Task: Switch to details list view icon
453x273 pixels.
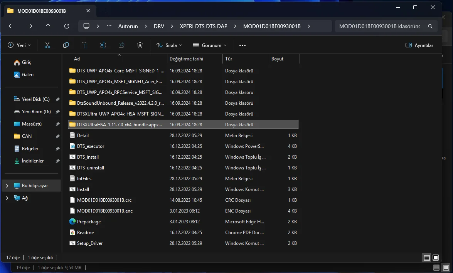Action: (426, 257)
